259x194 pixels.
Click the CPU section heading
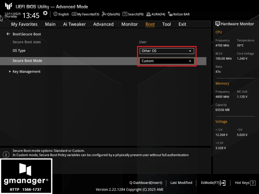click(x=219, y=32)
